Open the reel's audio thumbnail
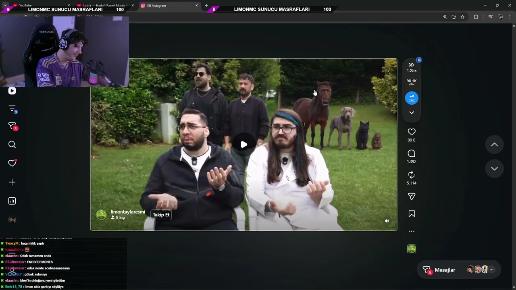This screenshot has width=516, height=290. 412,249
